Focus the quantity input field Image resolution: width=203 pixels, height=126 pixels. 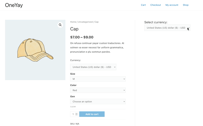[x=73, y=114]
